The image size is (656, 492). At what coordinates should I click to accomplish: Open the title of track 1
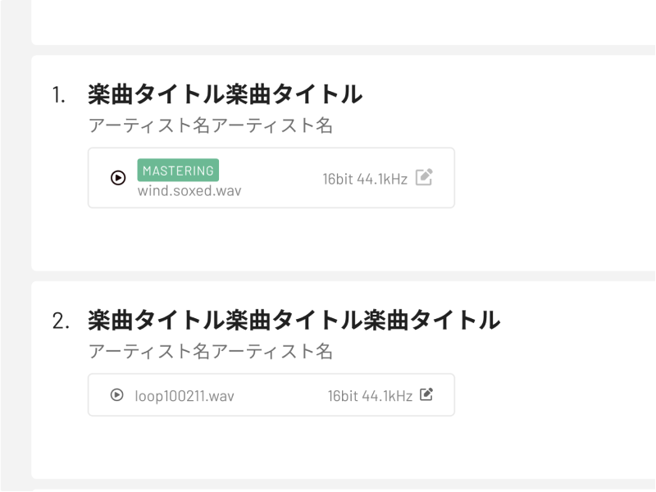point(225,95)
